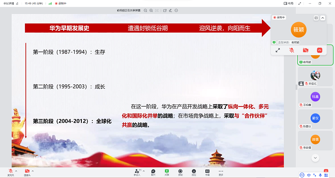
Task: Pop out the shared screen in a separate window
Action: (165, 10)
